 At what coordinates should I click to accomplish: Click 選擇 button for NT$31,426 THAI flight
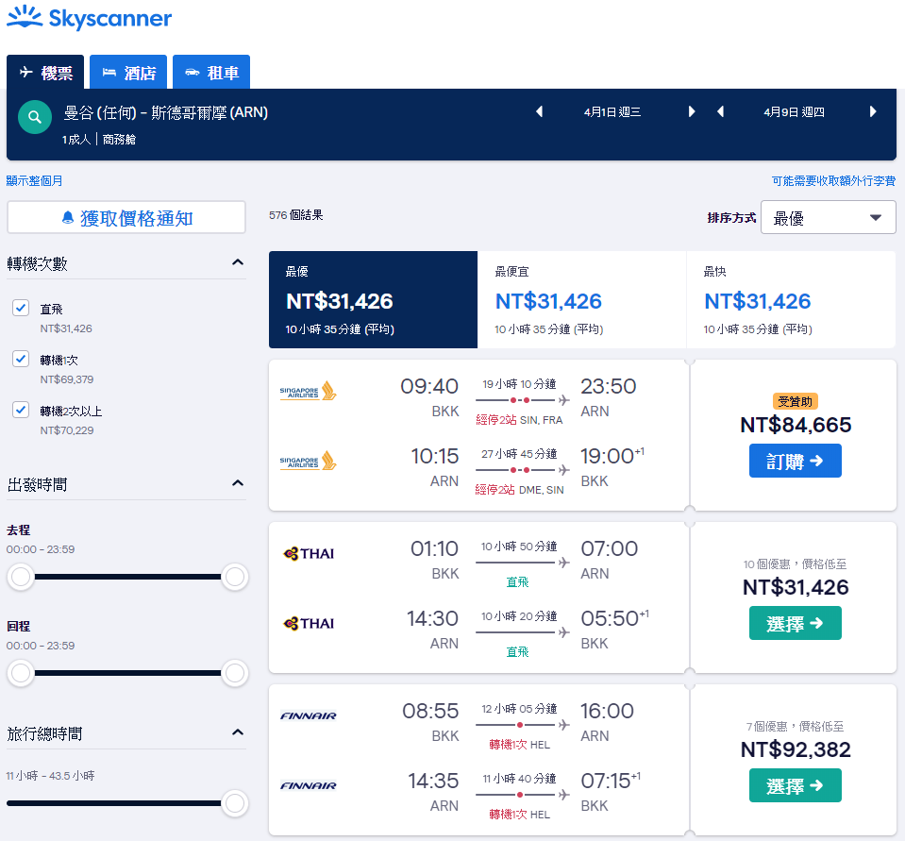pos(795,623)
